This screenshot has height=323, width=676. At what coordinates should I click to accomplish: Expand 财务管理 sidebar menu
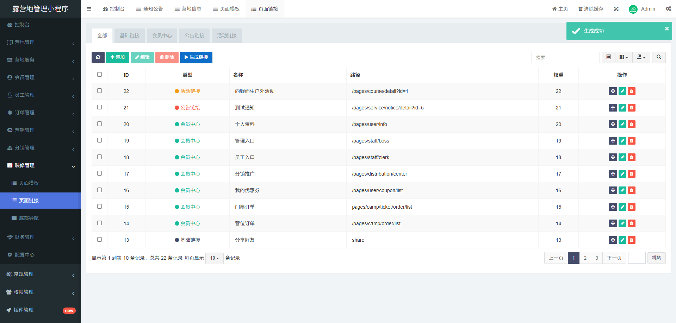tap(41, 237)
